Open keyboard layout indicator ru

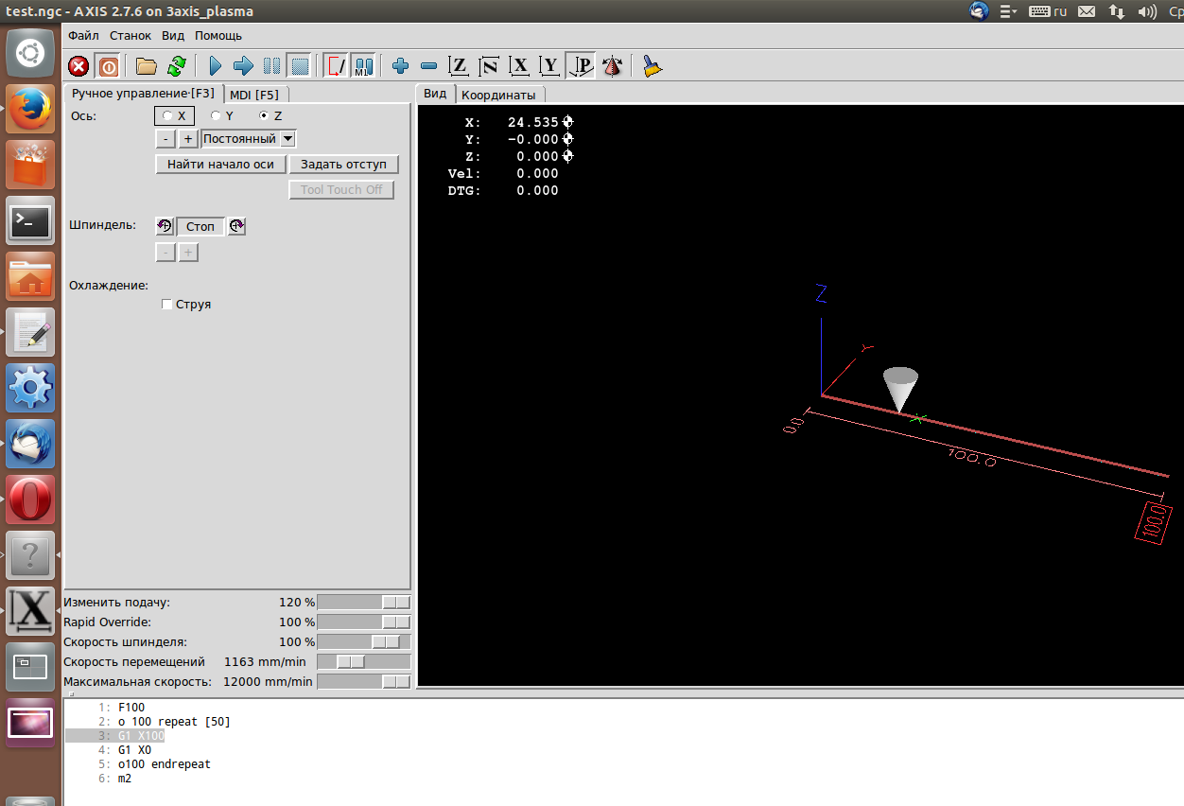[x=1048, y=11]
